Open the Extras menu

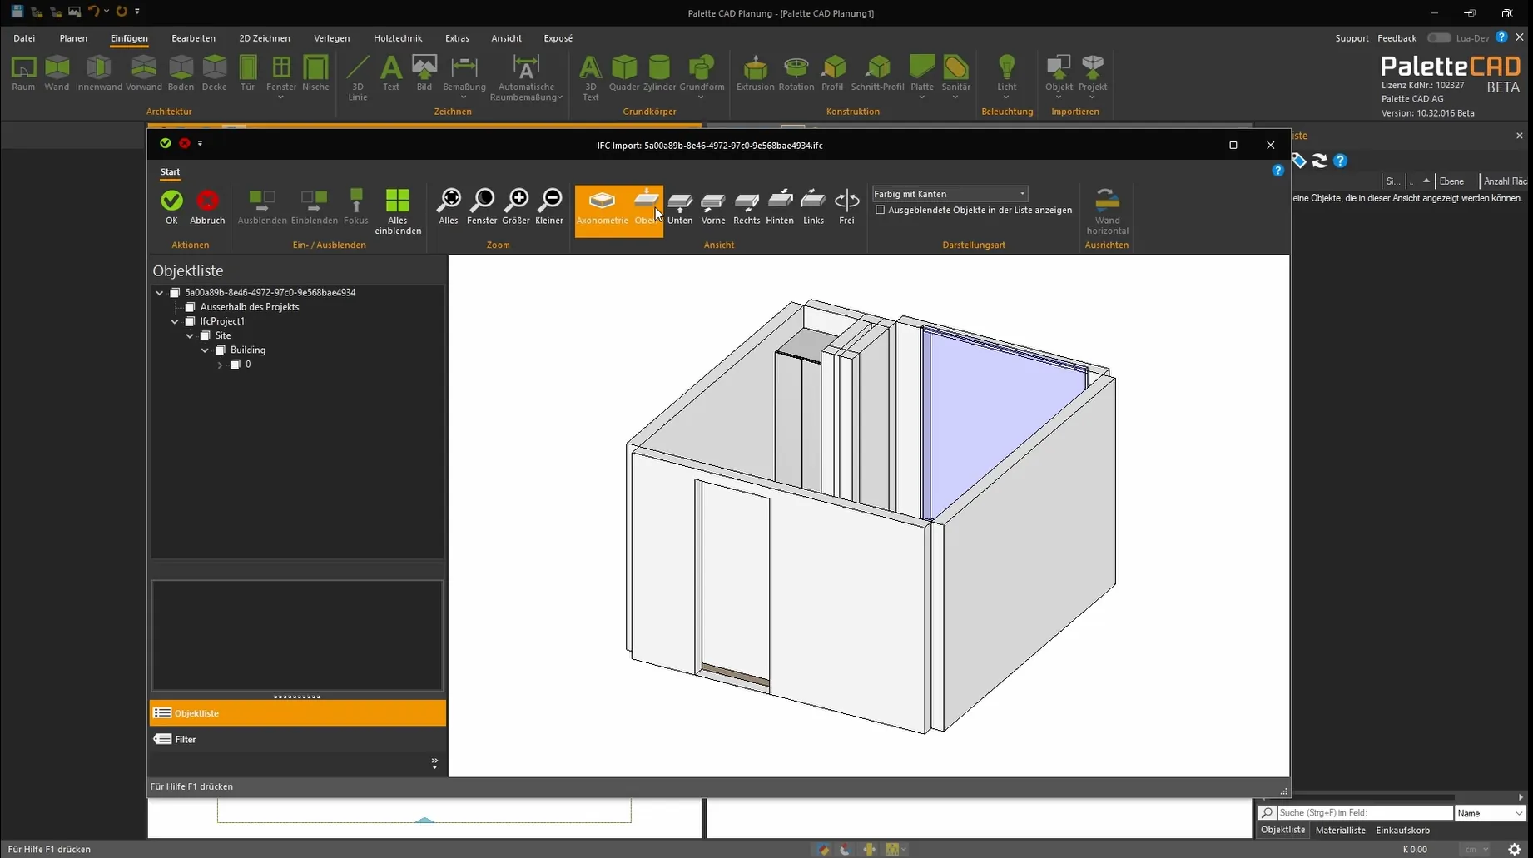pyautogui.click(x=457, y=37)
